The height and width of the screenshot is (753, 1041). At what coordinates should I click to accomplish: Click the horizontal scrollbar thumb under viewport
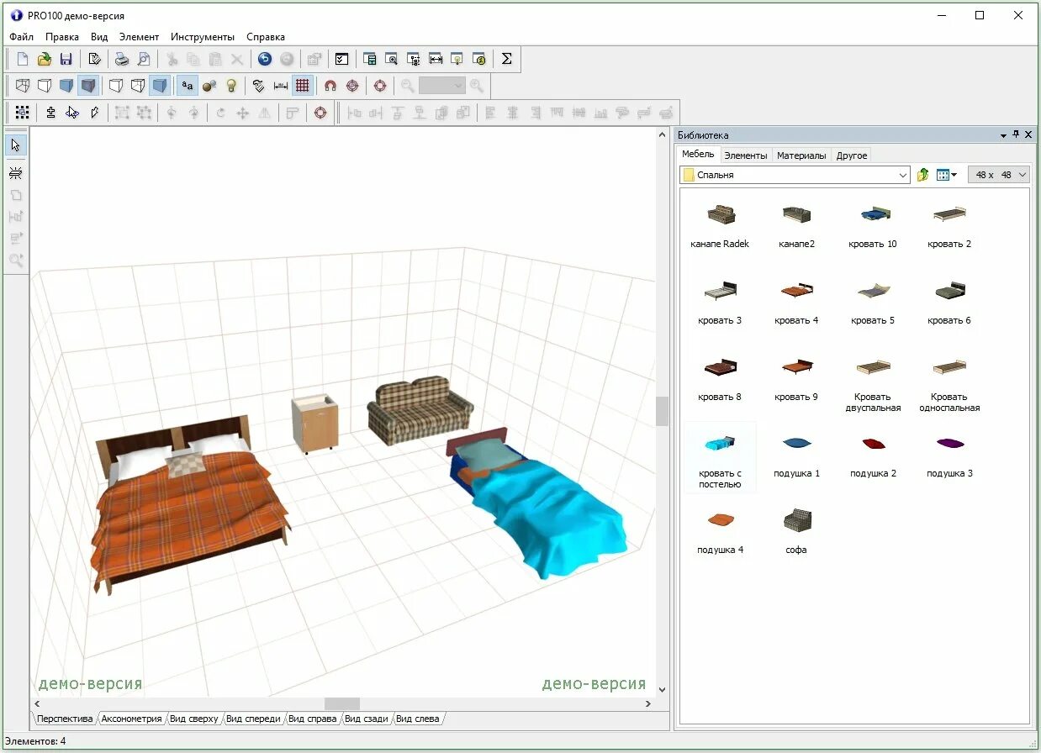[x=342, y=703]
